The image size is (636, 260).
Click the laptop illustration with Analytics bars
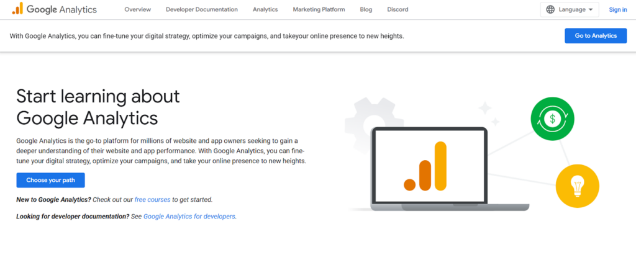pyautogui.click(x=450, y=169)
